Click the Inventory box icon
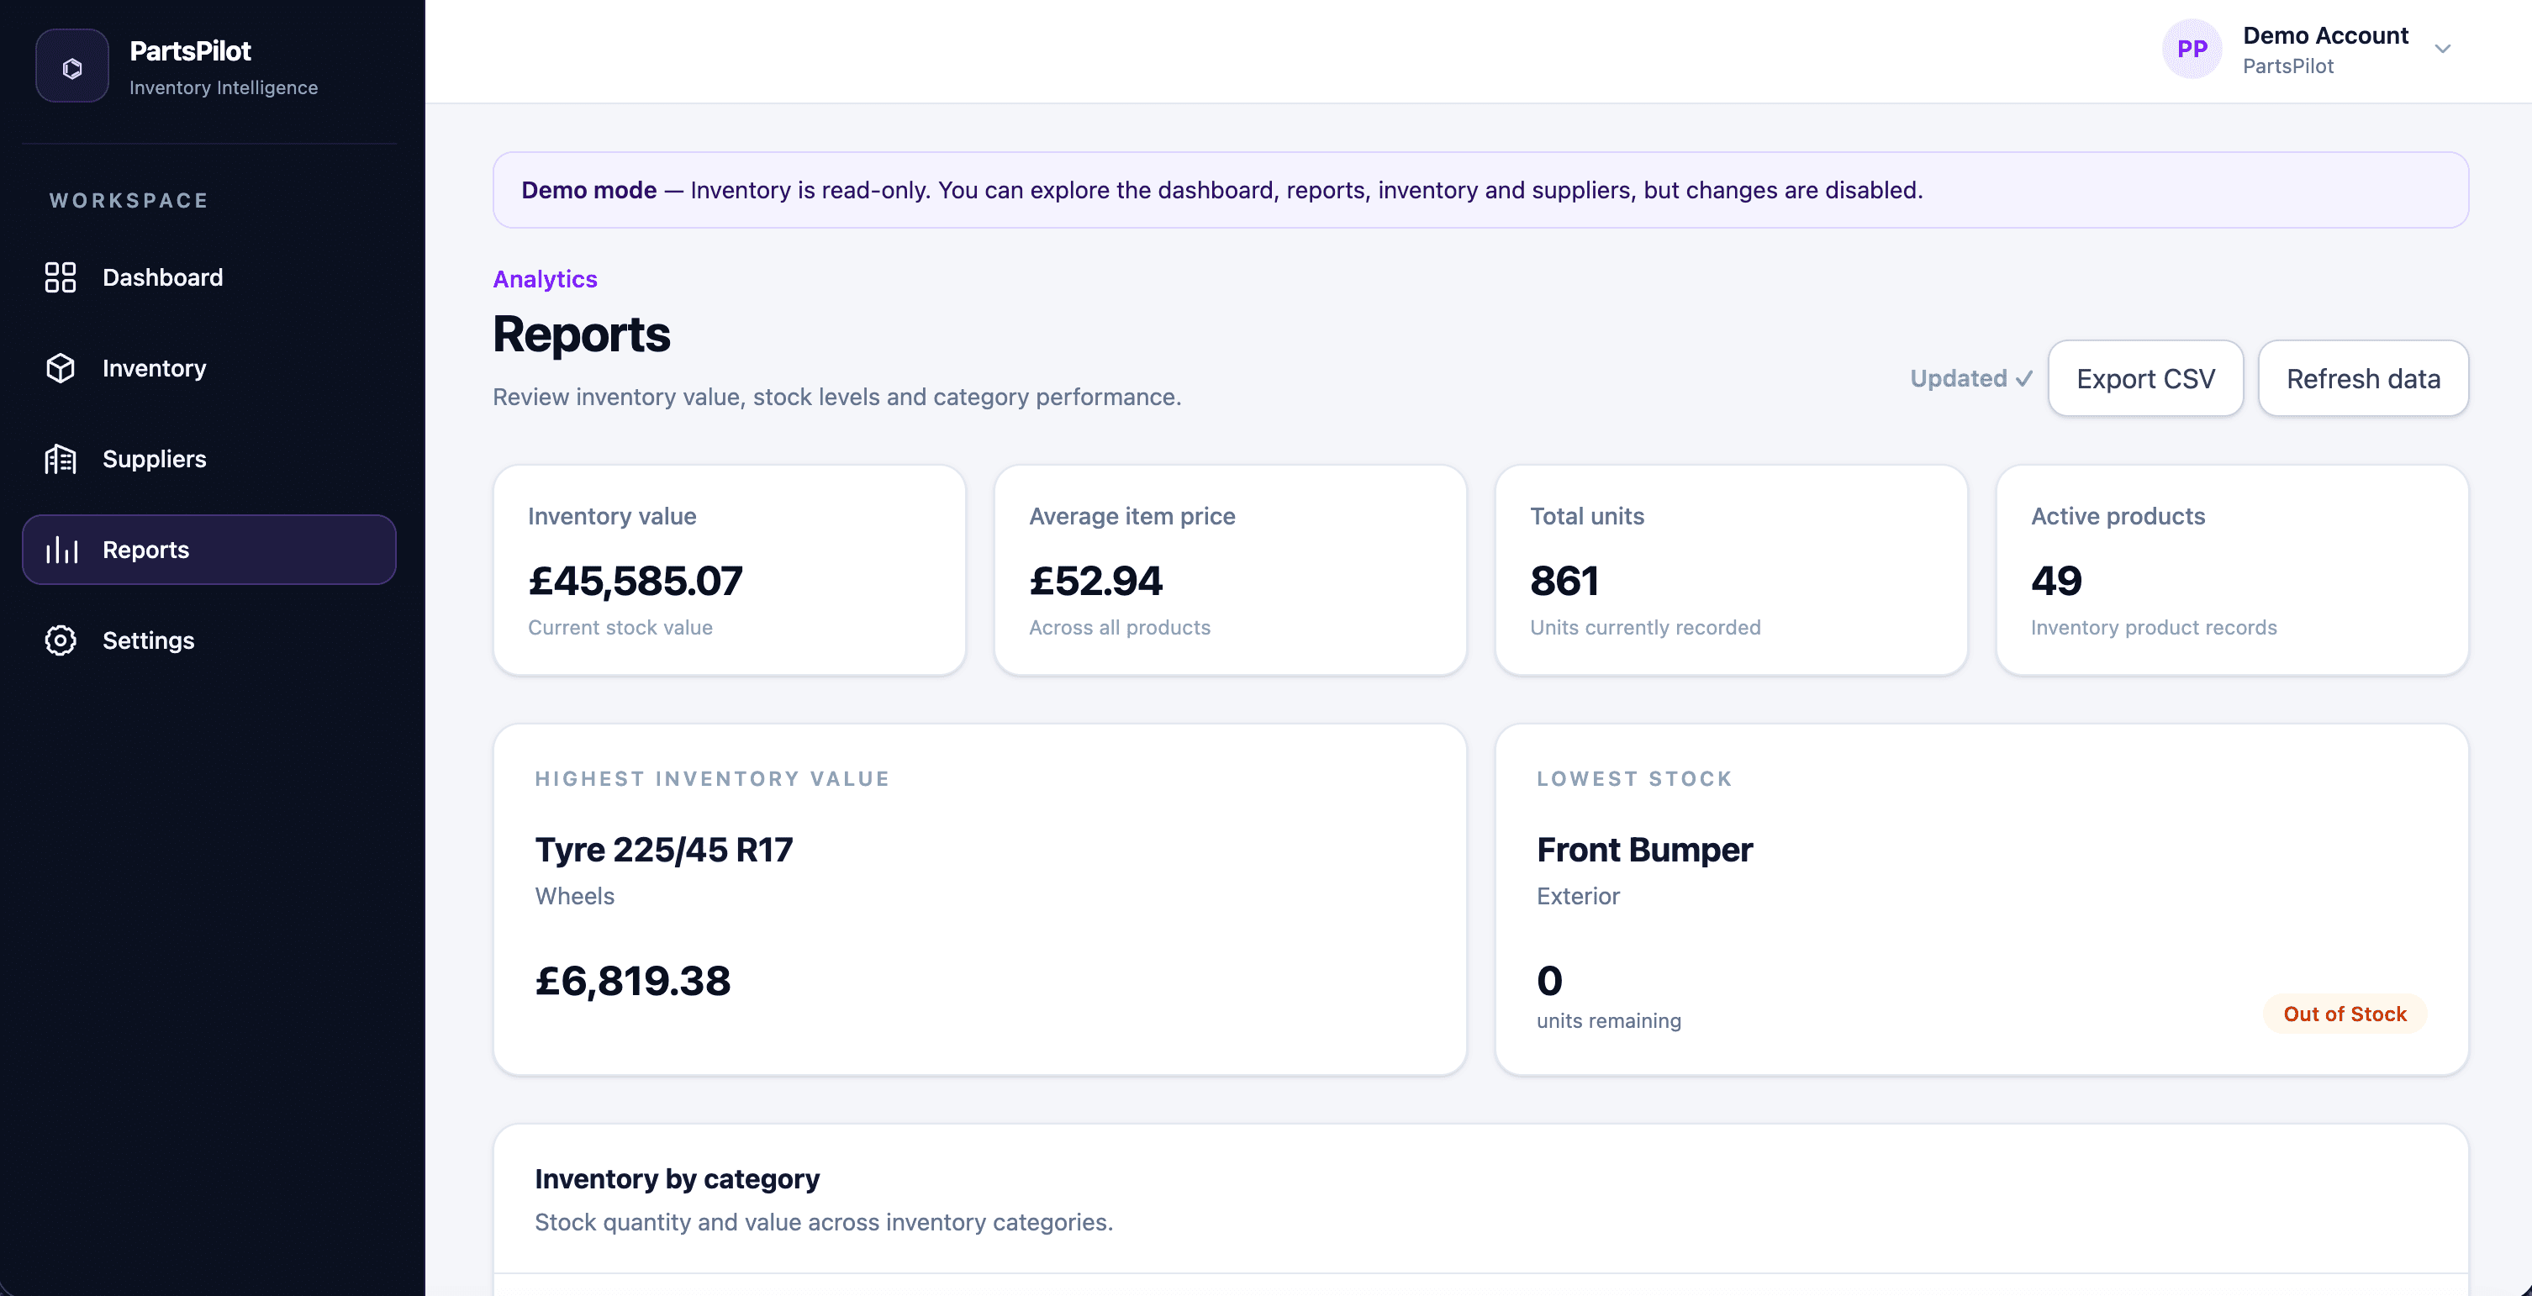The width and height of the screenshot is (2532, 1296). (61, 368)
